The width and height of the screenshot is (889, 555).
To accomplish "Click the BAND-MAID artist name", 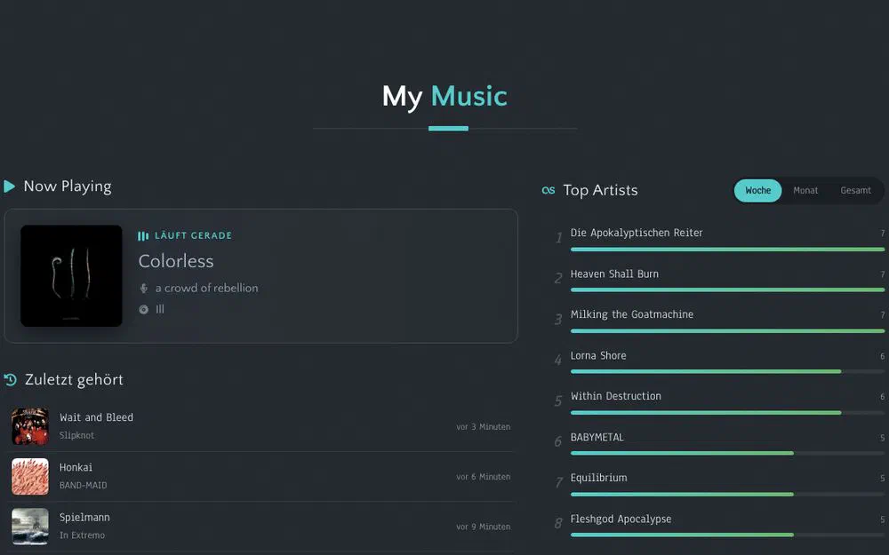I will coord(83,486).
